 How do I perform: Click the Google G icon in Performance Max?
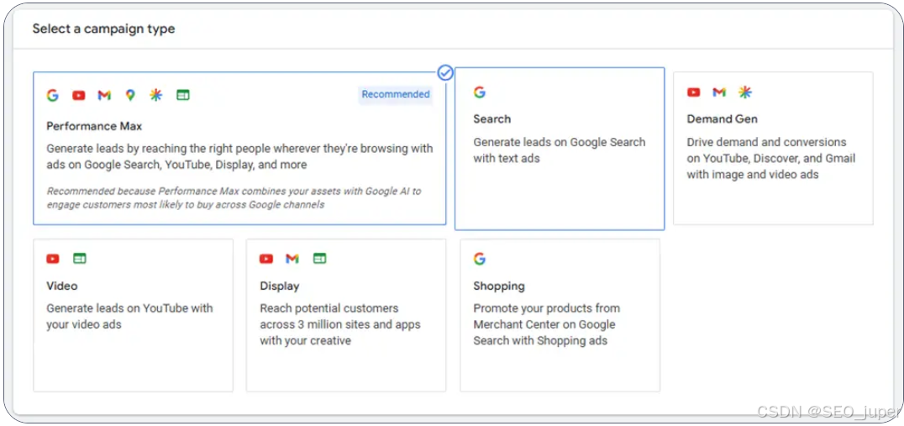coord(53,95)
